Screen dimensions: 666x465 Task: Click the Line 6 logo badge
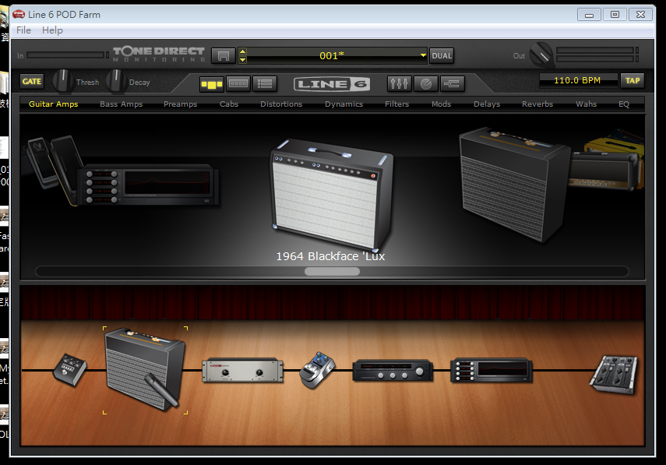(x=332, y=84)
